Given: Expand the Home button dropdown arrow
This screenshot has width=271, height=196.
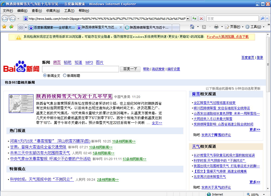Looking at the screenshot, I should 198,27.
